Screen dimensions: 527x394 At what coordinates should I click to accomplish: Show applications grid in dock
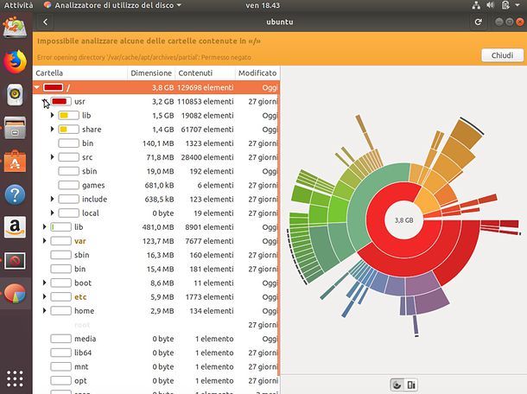tap(15, 378)
